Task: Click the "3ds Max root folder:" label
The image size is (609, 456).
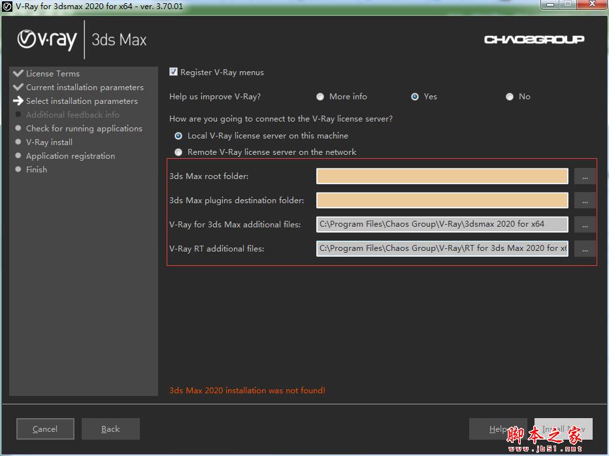Action: (x=209, y=176)
